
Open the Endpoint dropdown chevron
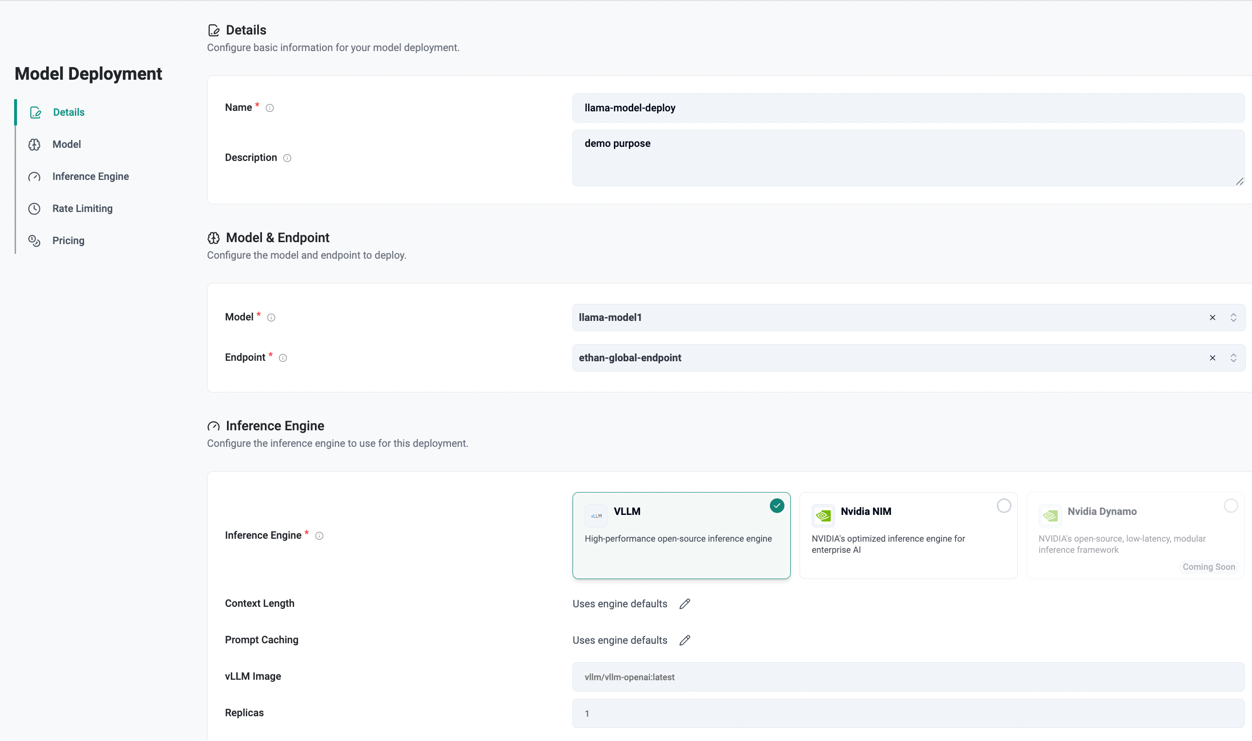1233,358
